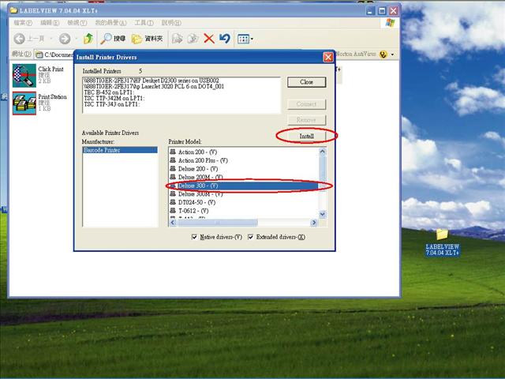
Task: Open the Views button in toolbar
Action: (x=245, y=39)
